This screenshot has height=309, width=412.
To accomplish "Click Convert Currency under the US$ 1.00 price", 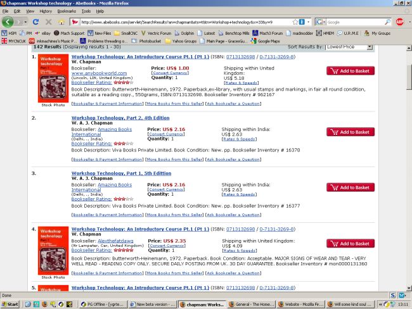I will pos(170,73).
